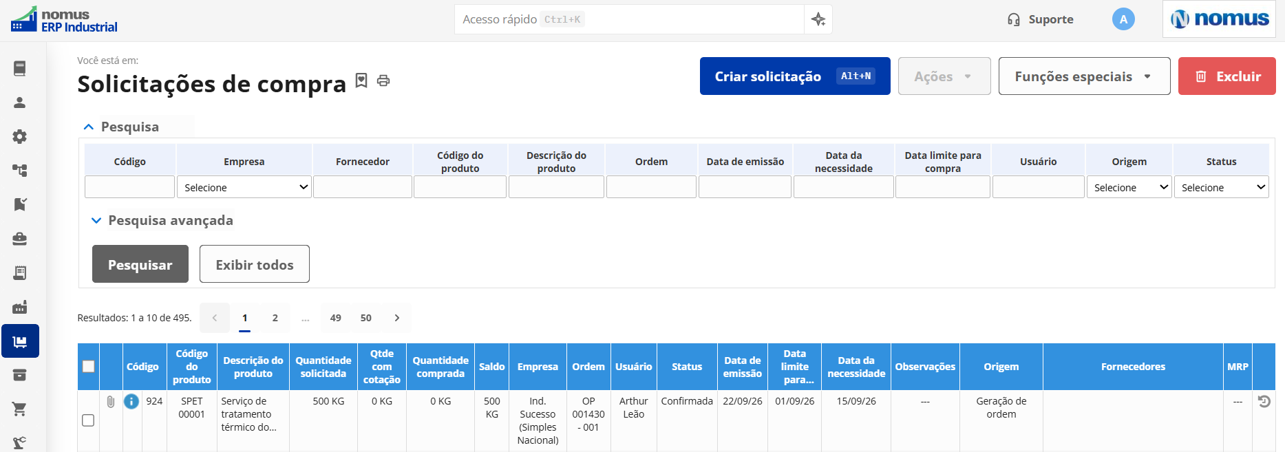This screenshot has height=452, width=1285.
Task: Check the checkbox for request 924
Action: click(x=88, y=420)
